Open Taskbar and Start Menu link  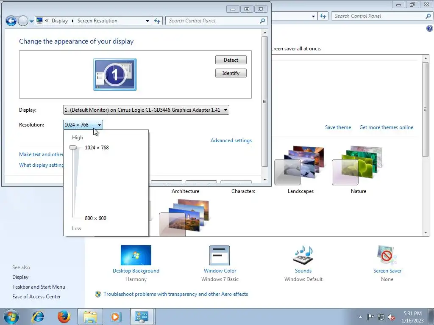coord(39,287)
